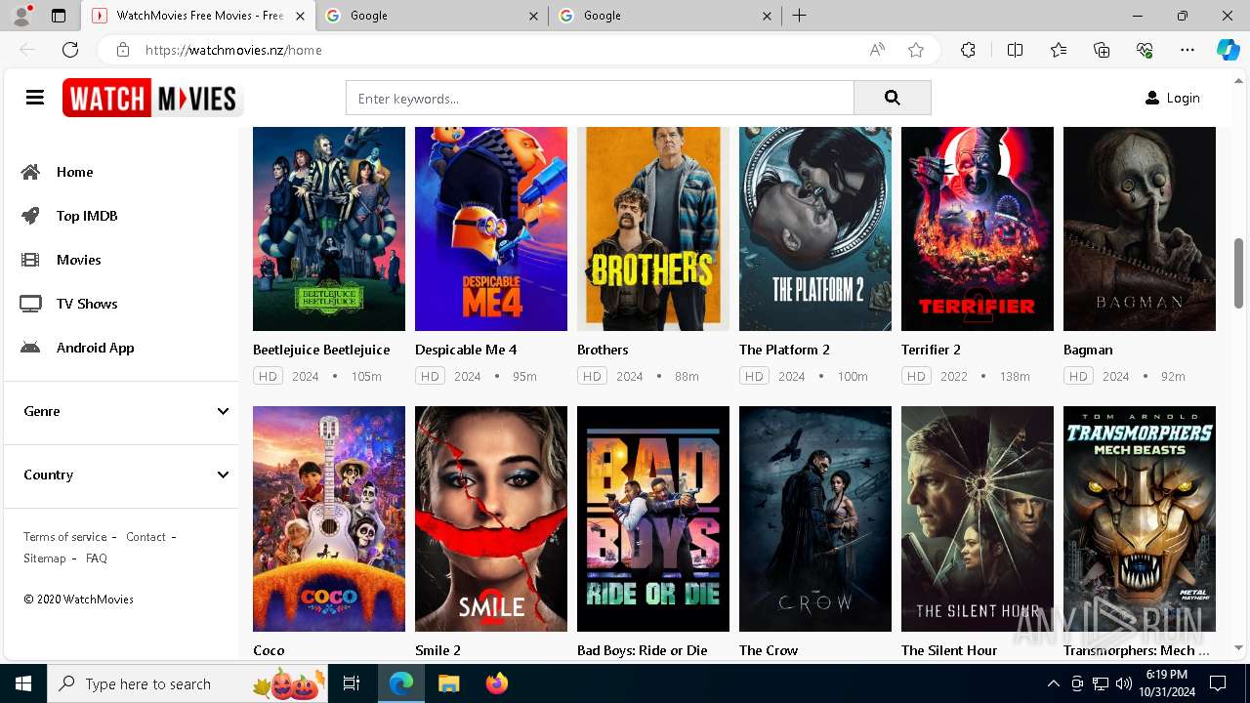Image resolution: width=1250 pixels, height=703 pixels.
Task: Open the Despicable Me 4 title link
Action: [466, 350]
